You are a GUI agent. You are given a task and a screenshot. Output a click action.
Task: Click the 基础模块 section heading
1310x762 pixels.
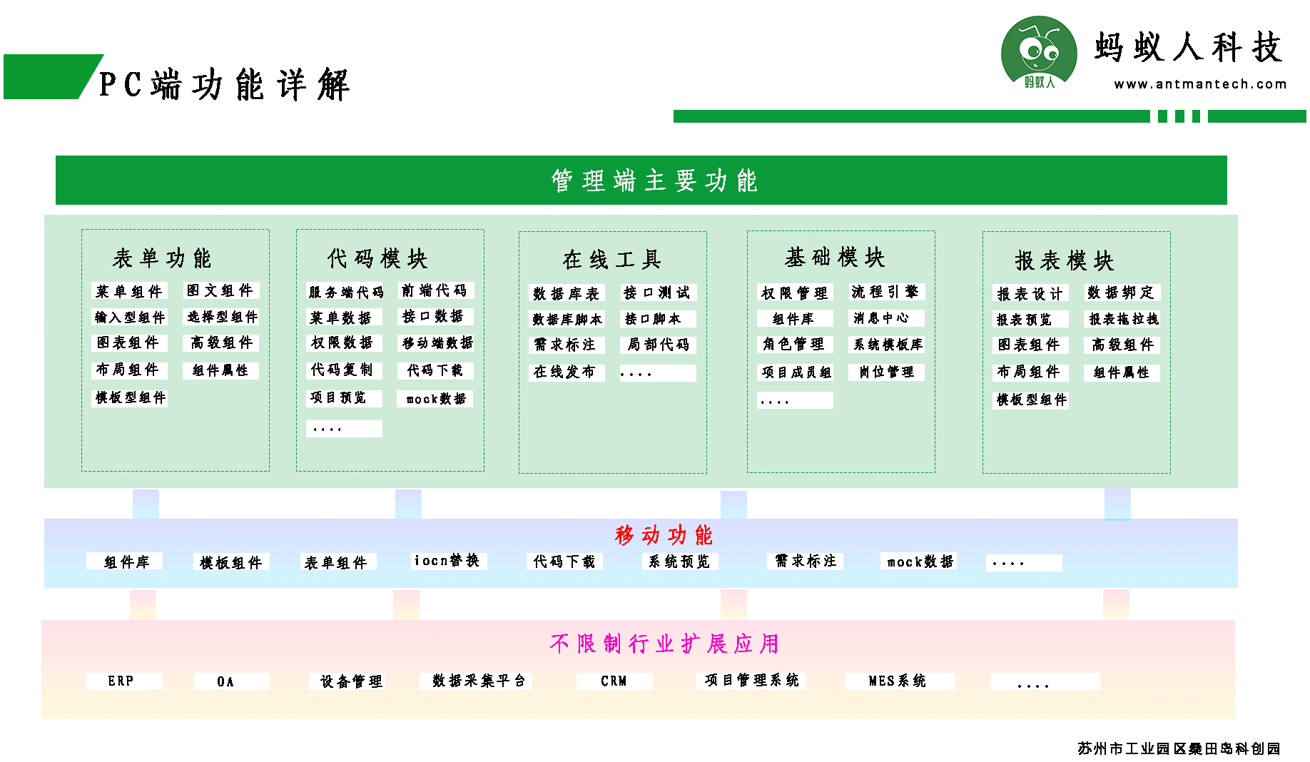pos(835,257)
